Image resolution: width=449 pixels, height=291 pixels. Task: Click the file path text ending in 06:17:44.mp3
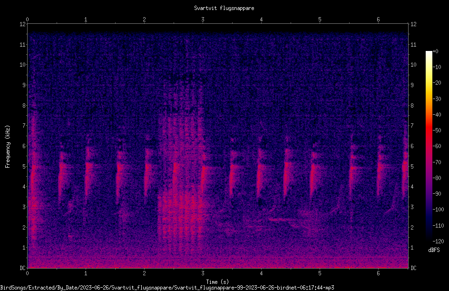[167, 288]
